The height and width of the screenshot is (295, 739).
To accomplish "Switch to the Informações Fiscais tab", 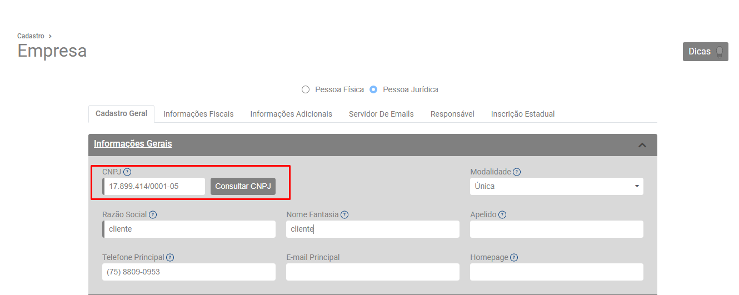I will [x=198, y=114].
